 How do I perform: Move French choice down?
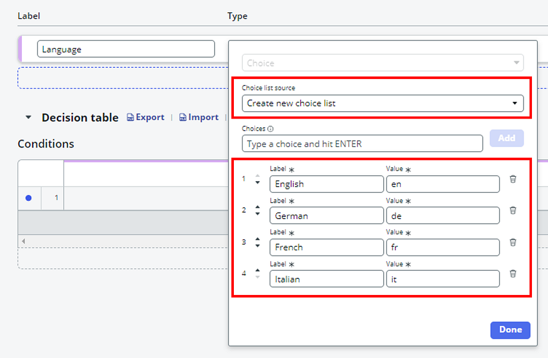257,246
